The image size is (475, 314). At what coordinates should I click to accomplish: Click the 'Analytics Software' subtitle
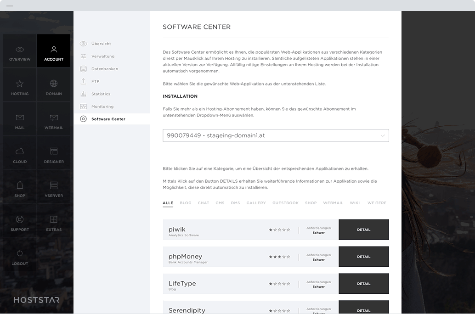point(184,235)
